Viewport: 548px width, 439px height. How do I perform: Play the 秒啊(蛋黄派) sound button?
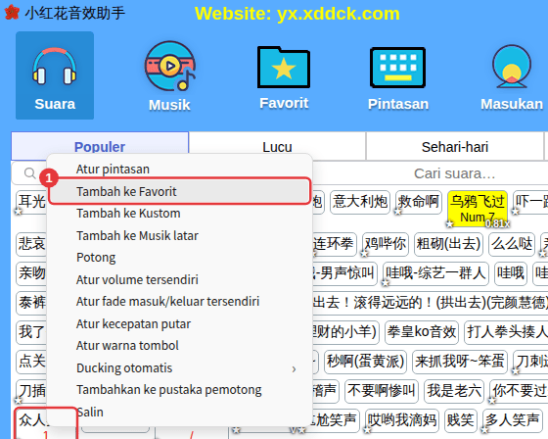[x=366, y=361]
